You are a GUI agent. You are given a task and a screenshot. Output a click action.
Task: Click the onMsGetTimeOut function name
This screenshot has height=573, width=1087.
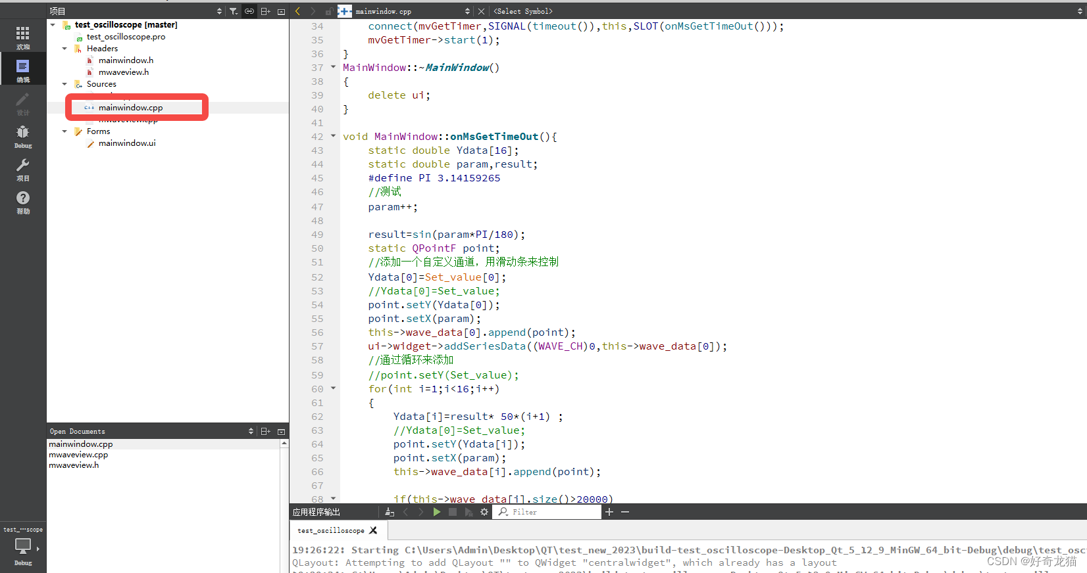[494, 137]
